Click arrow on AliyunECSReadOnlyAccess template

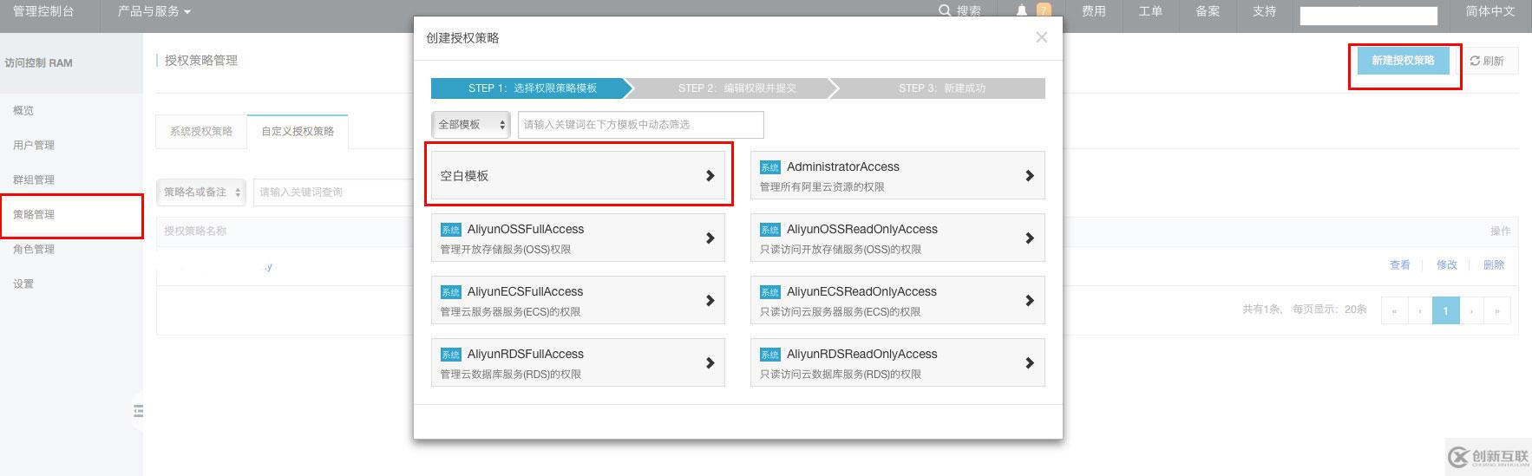1029,301
